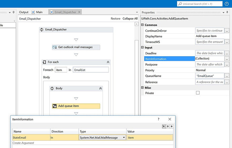Click Restore in the designer header
This screenshot has height=148, width=232.
coord(116,18)
